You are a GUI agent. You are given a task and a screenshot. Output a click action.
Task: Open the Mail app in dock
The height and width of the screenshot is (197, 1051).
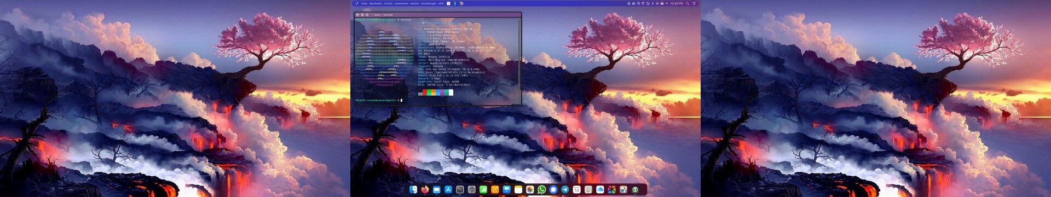pos(436,189)
